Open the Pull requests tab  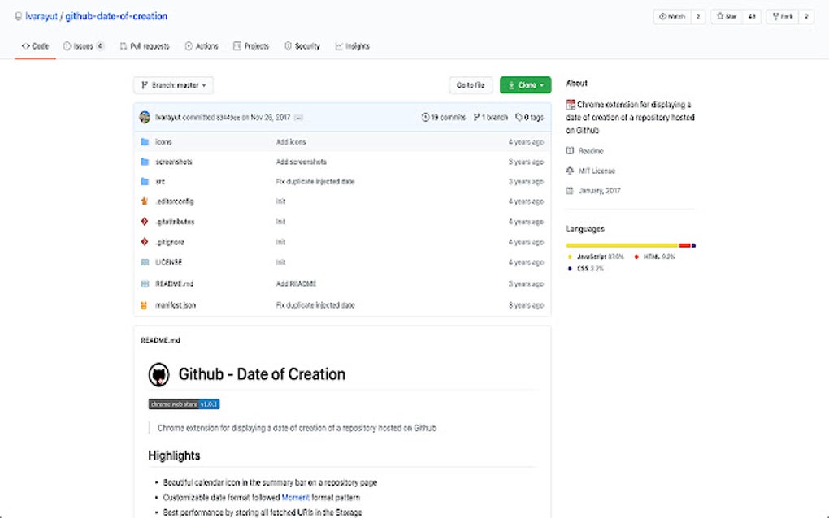coord(145,46)
